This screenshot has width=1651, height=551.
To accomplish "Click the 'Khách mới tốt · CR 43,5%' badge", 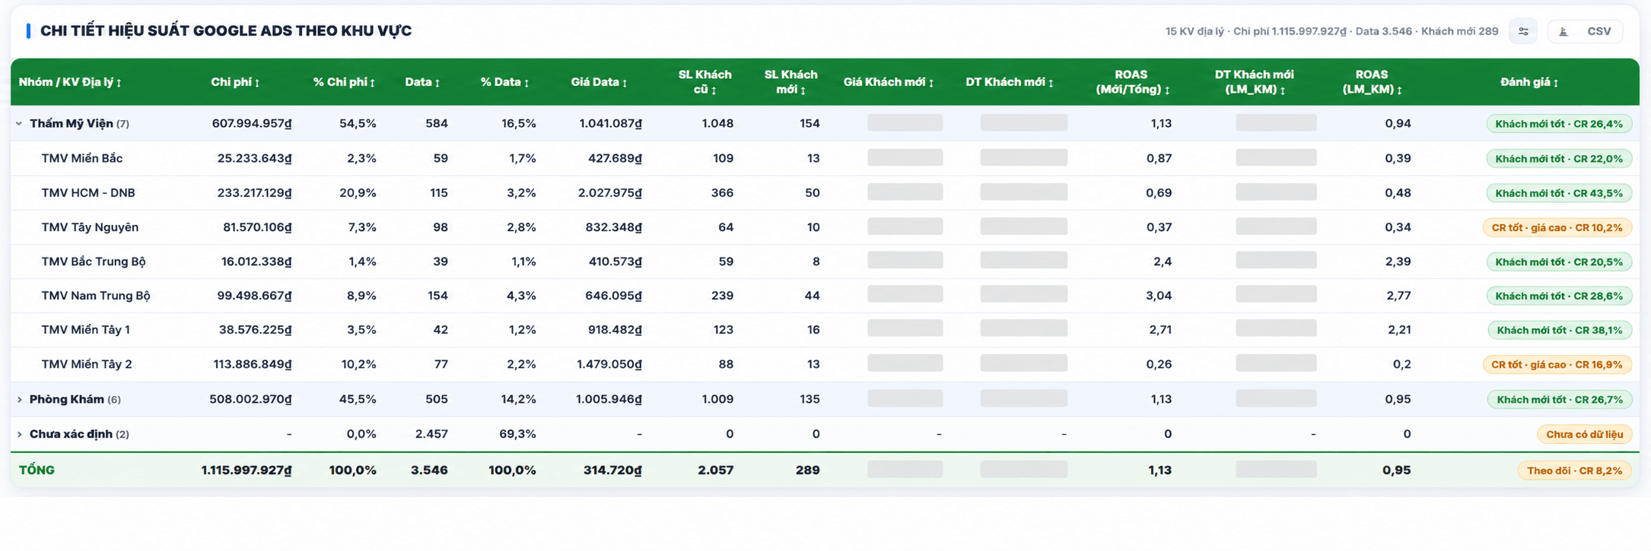I will (1559, 193).
